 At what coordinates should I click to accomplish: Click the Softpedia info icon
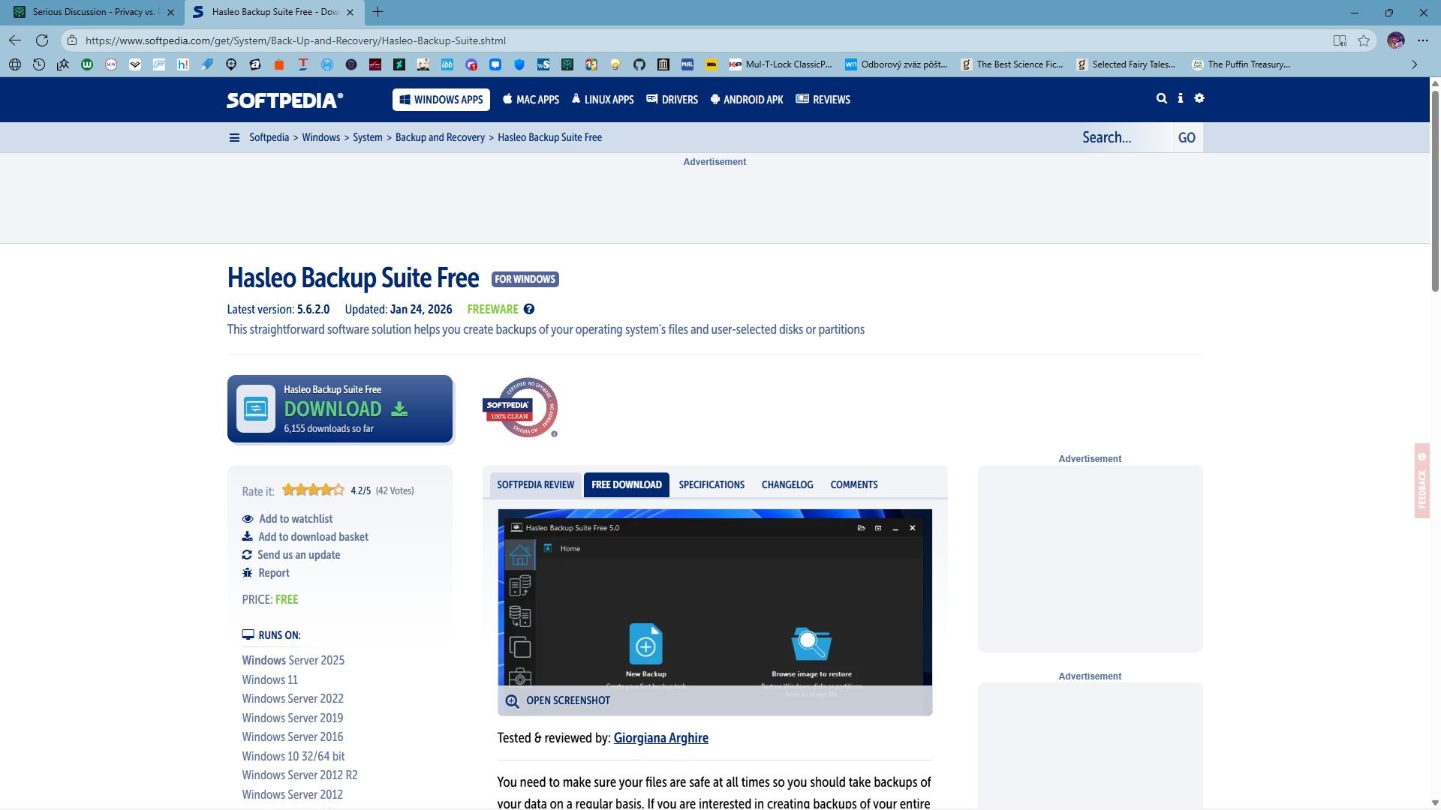coord(1181,98)
